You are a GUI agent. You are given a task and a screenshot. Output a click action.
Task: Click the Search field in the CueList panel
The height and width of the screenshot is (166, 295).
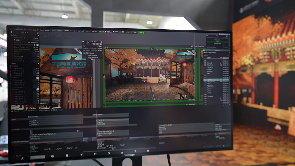(216, 55)
